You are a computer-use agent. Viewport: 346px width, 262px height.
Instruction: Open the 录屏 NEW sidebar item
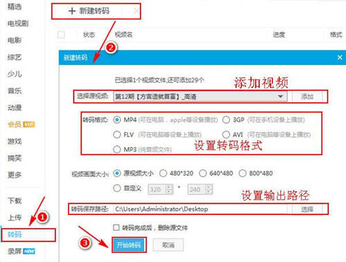[x=21, y=251]
